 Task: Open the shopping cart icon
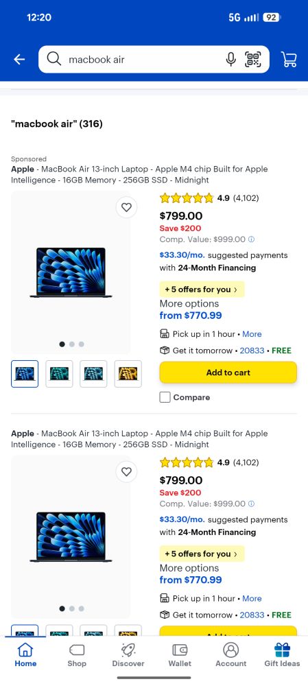289,59
